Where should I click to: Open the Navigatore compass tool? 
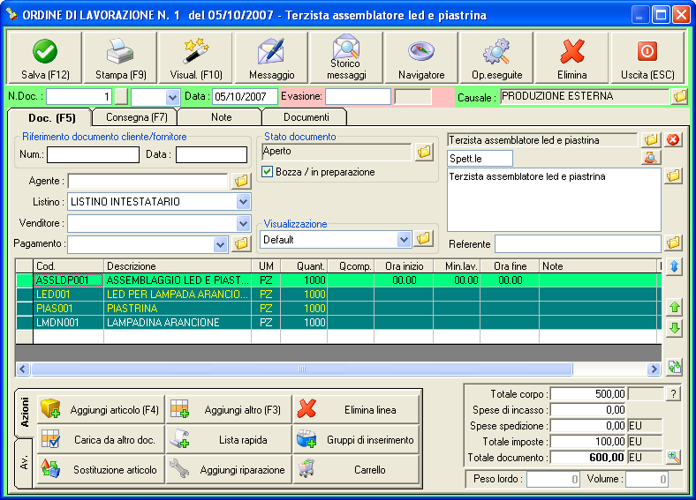[421, 58]
